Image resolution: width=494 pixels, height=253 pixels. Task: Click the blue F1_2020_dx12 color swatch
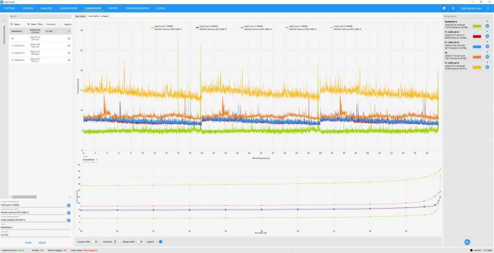click(477, 47)
